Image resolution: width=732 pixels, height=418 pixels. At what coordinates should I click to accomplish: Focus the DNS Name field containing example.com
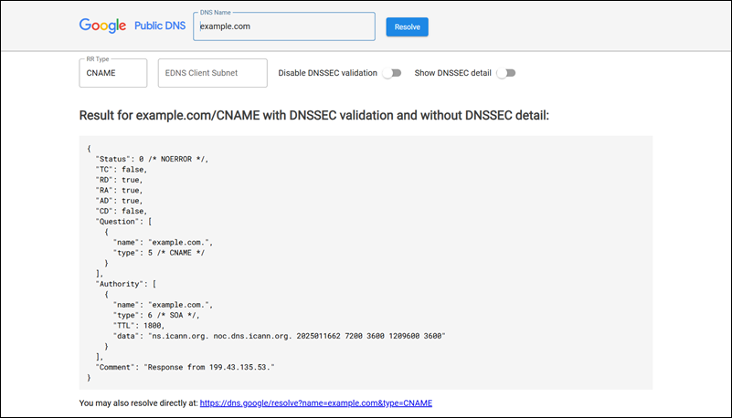point(284,26)
